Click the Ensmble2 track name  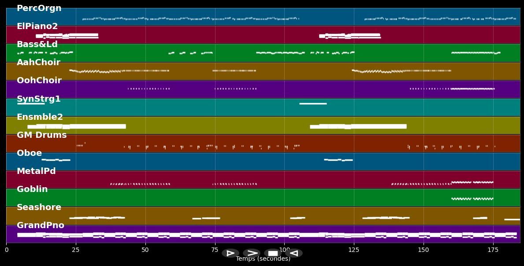point(40,117)
